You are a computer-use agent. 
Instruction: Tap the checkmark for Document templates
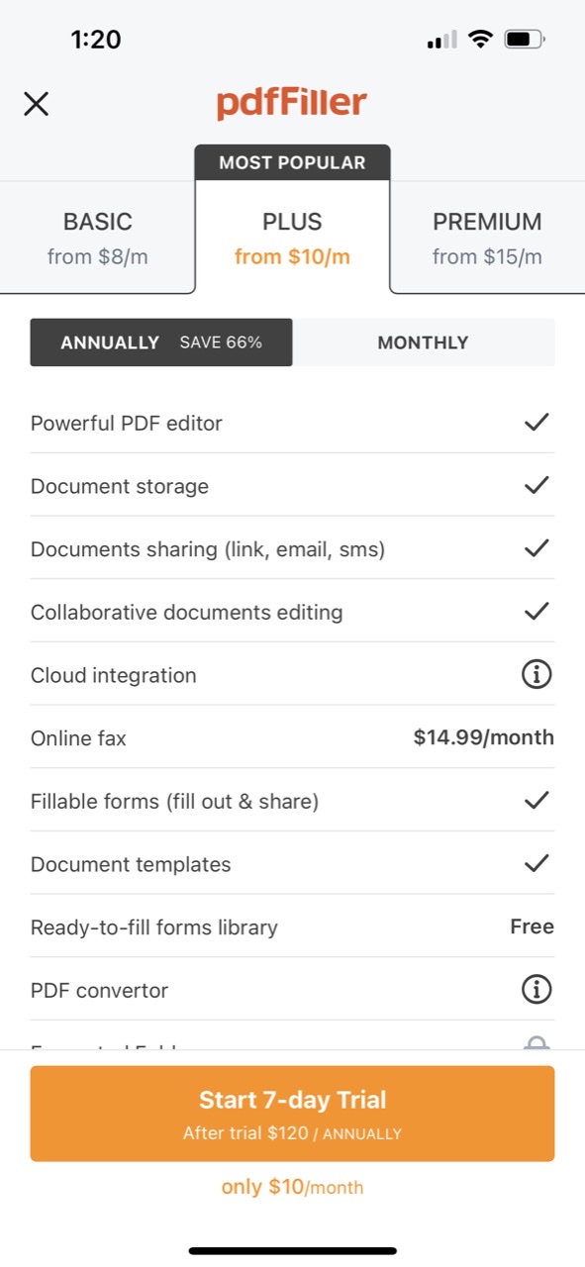[x=536, y=863]
